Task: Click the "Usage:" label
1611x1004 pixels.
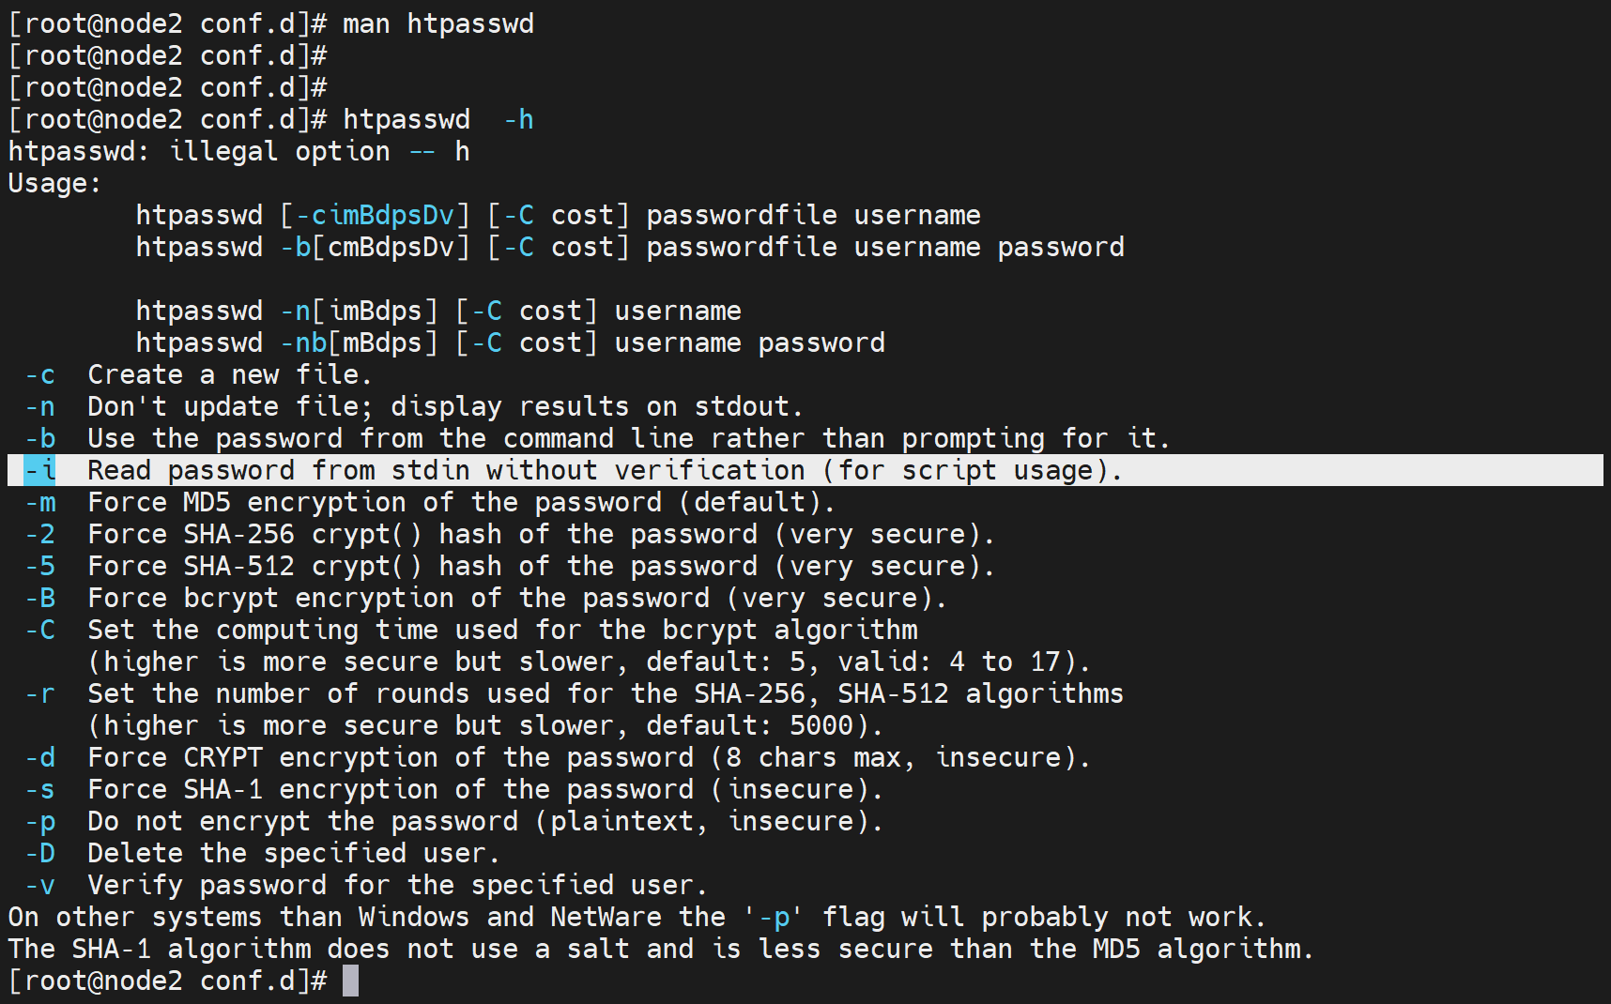Action: [x=54, y=183]
